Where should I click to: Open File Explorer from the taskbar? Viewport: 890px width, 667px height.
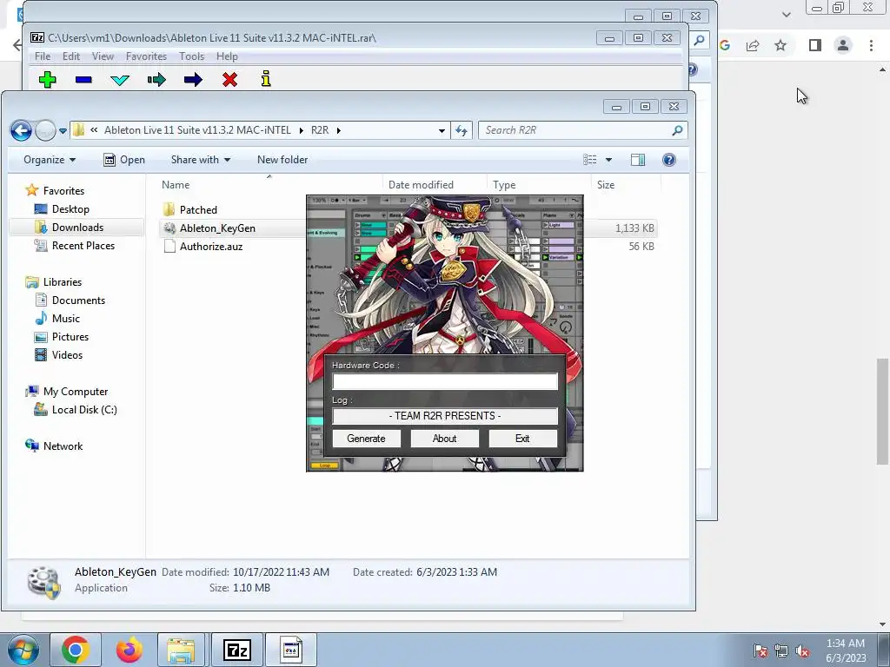pos(181,650)
